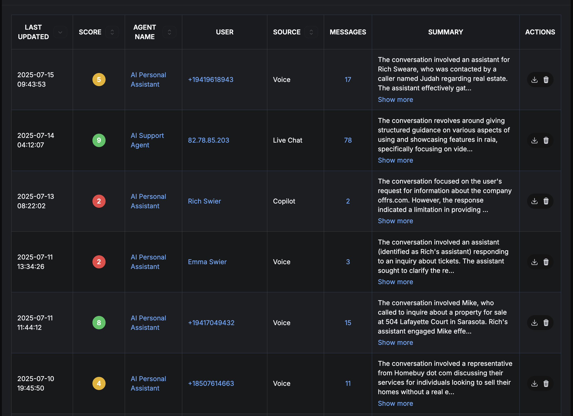
Task: Delete the +19417049432 conversation
Action: [x=546, y=323]
